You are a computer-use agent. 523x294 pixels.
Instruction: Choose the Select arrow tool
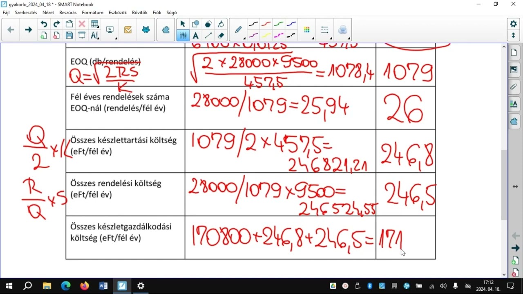coord(183,24)
